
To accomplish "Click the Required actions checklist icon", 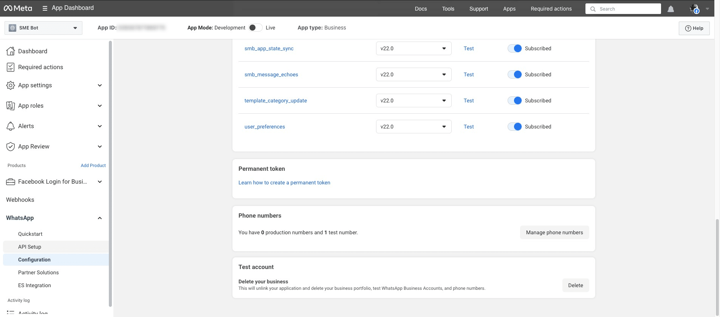I will click(x=11, y=67).
